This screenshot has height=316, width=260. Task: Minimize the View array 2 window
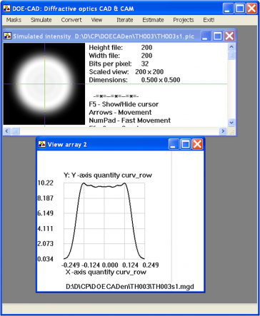pos(174,144)
